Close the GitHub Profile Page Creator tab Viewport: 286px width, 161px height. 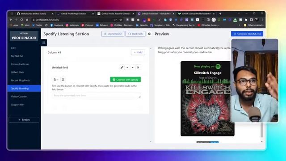pyautogui.click(x=93, y=14)
